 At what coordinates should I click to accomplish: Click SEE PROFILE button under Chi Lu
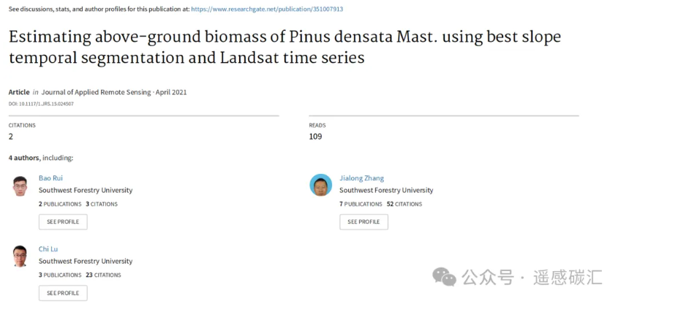[x=63, y=293]
